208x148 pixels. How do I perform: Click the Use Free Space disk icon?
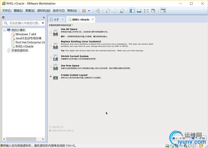[x=56, y=67]
